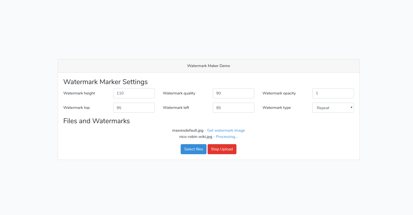This screenshot has height=215, width=413.
Task: Focus the Watermark left input box
Action: (233, 107)
